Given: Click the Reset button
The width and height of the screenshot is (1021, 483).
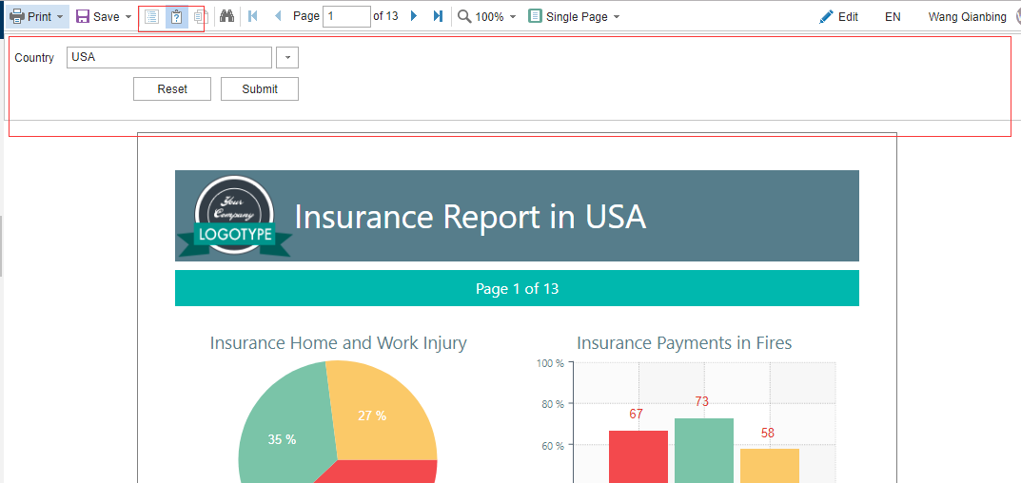Looking at the screenshot, I should [172, 89].
